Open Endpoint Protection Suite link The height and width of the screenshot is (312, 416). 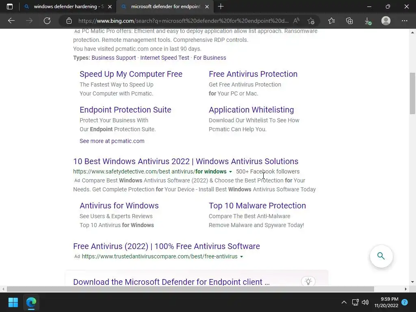pyautogui.click(x=126, y=110)
